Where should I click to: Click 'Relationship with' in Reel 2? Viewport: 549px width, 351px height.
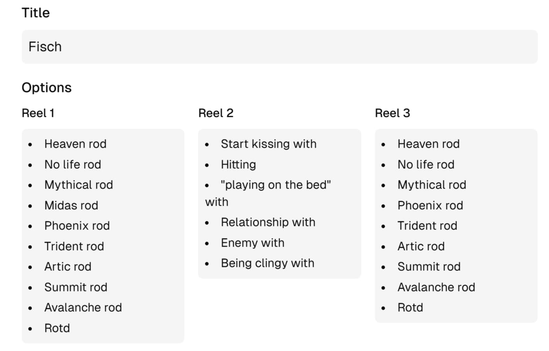(x=268, y=222)
